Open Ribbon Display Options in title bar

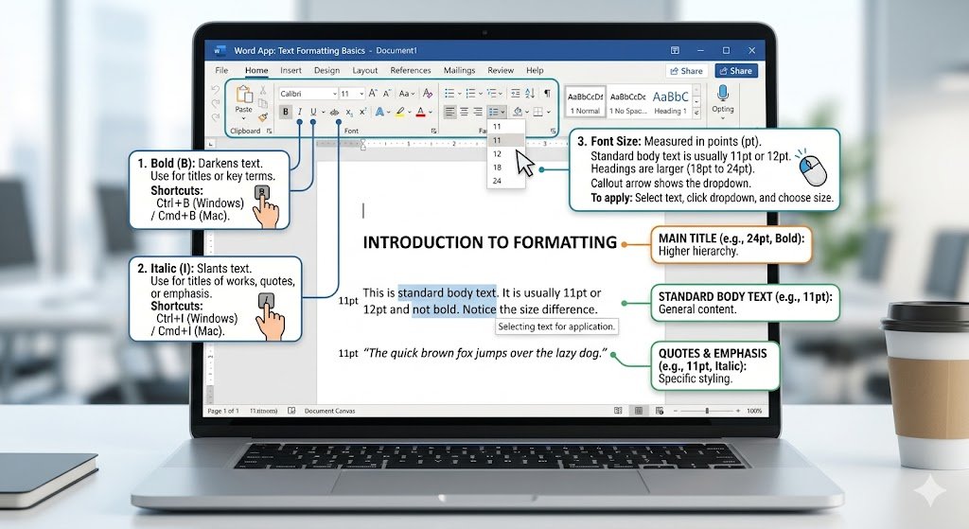[x=675, y=51]
